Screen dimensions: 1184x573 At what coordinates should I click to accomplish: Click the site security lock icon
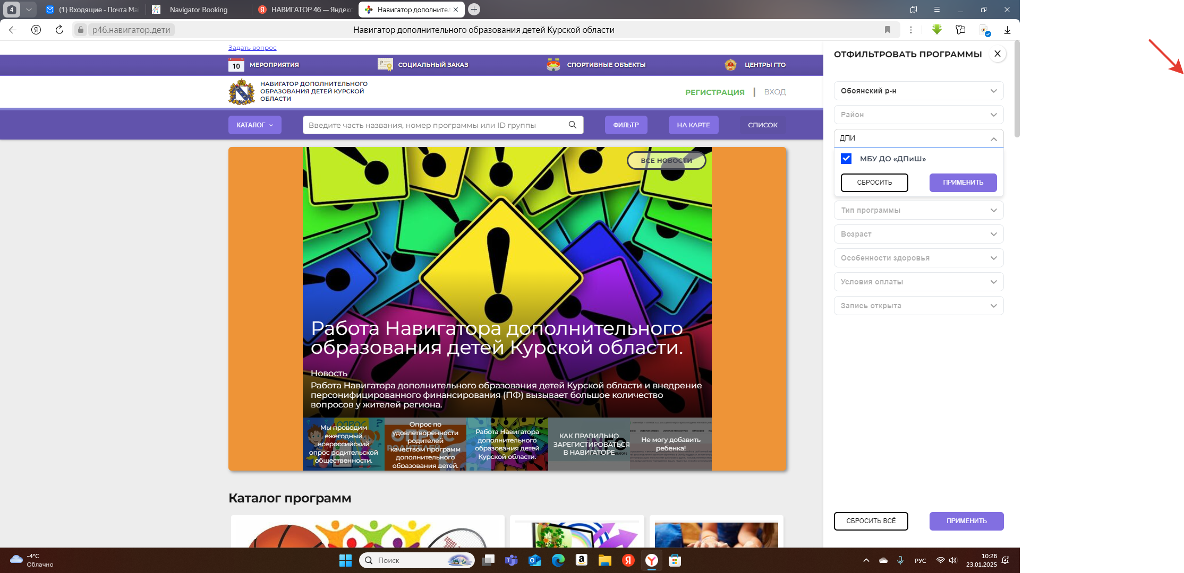[x=81, y=30]
